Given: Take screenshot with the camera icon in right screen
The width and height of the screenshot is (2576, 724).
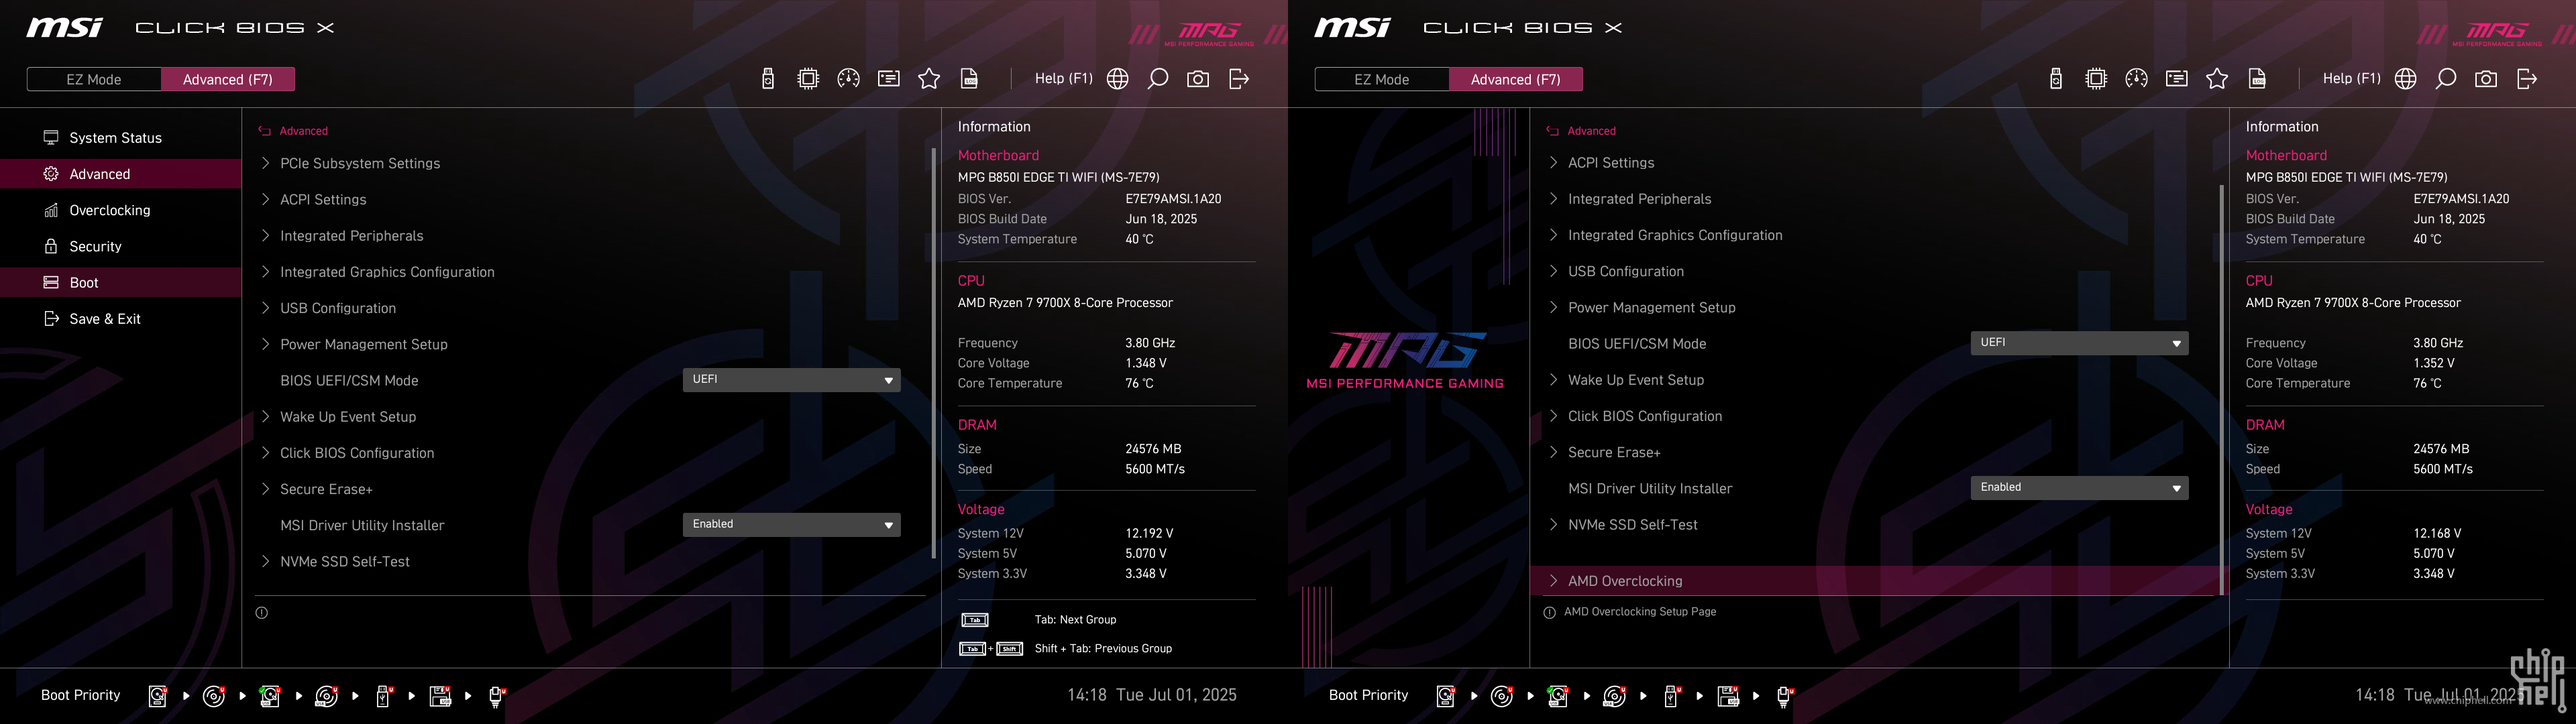Looking at the screenshot, I should (x=2486, y=79).
